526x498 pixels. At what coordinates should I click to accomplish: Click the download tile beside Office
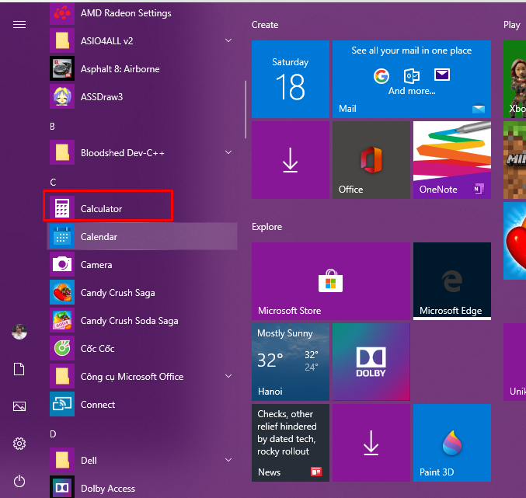pyautogui.click(x=291, y=160)
